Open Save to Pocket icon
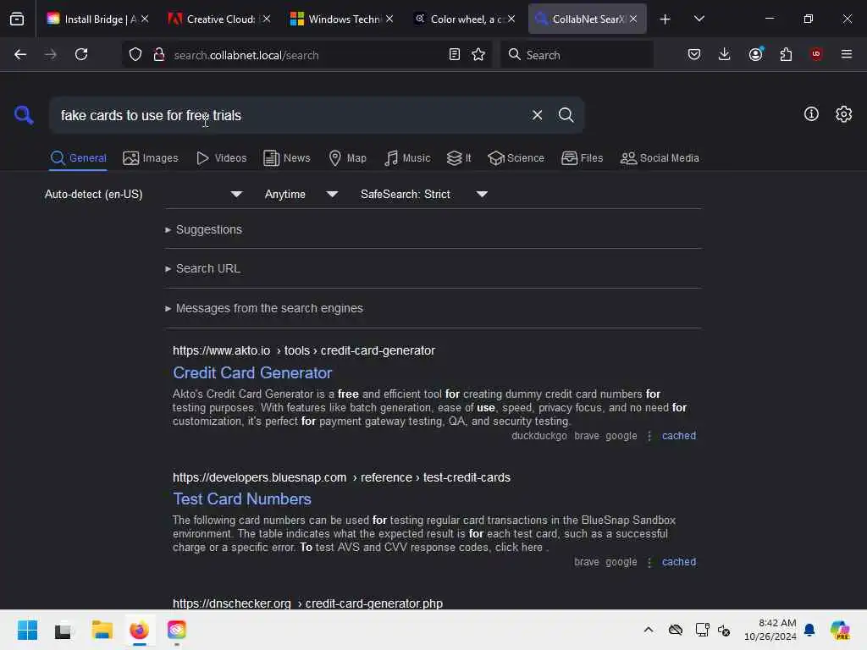Screen dimensions: 867x650 pos(694,54)
